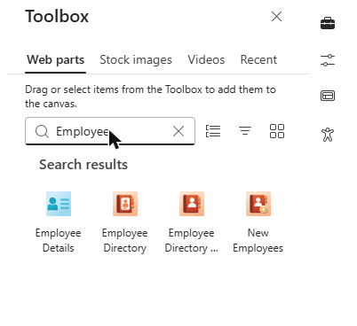
Task: Open the filter lines icon
Action: coord(245,130)
